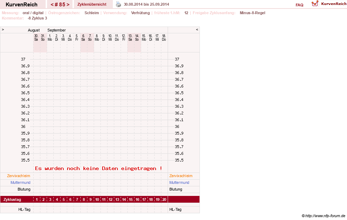The image size is (347, 220).
Task: Click the Verhütung Verwendung value
Action: pos(140,13)
